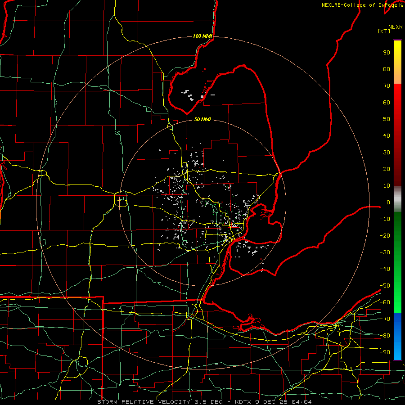Screen dimensions: 405x405
Task: Click the 70 value on velocity legend
Action: pos(387,86)
